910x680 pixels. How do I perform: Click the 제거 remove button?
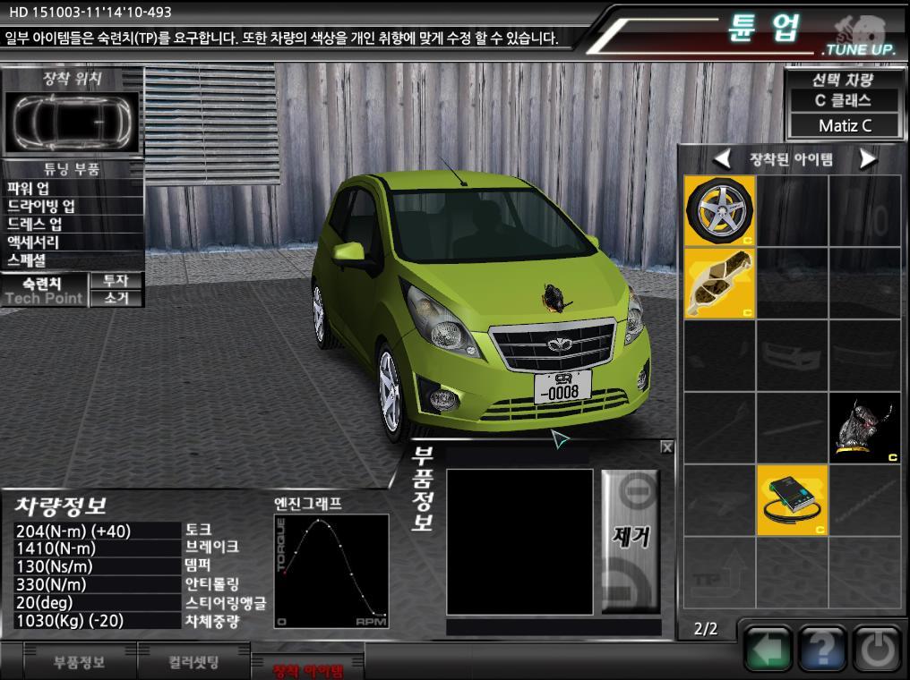coord(631,541)
